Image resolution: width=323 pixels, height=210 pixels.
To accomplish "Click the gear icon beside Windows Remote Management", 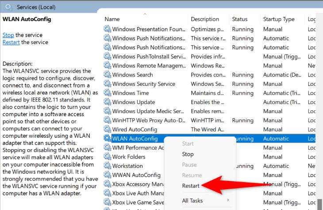I will (x=108, y=66).
